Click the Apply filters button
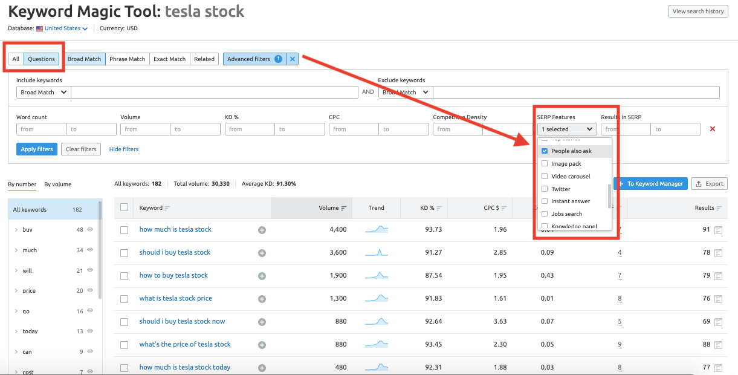738x375 pixels. [36, 149]
